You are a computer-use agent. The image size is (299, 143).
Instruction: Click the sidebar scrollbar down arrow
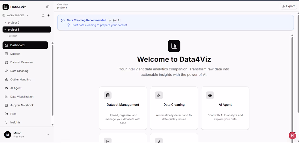(52, 125)
